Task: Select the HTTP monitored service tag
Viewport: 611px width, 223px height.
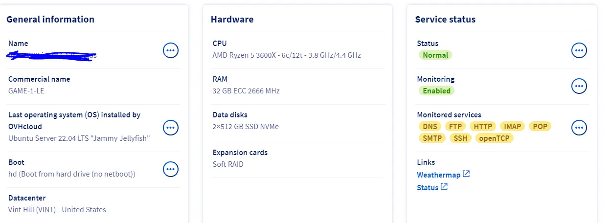Action: click(x=483, y=126)
